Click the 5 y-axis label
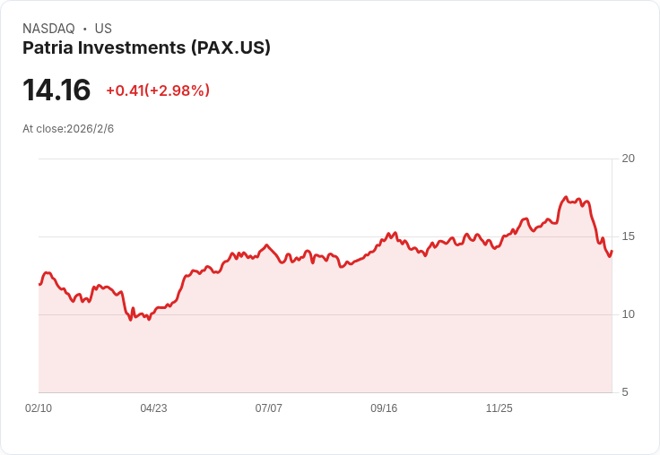Screen dimensions: 660x455 click(625, 392)
